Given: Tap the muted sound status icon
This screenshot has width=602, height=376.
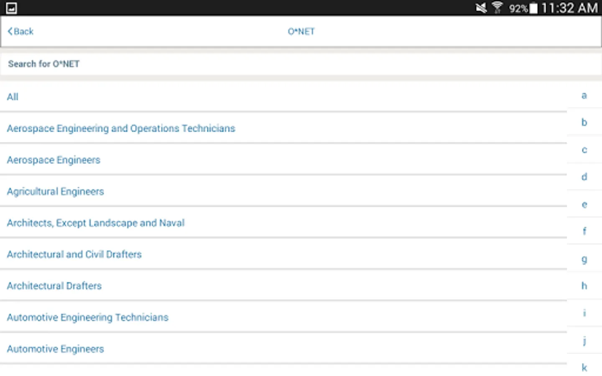Looking at the screenshot, I should point(481,8).
